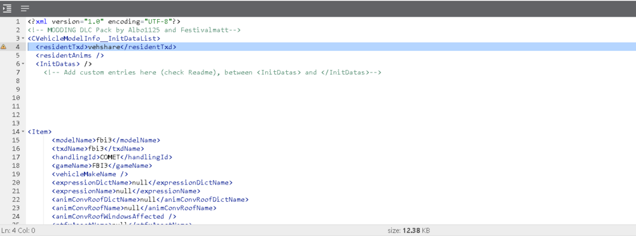636x236 pixels.
Task: Click line number 13 in gutter
Action: coord(16,123)
